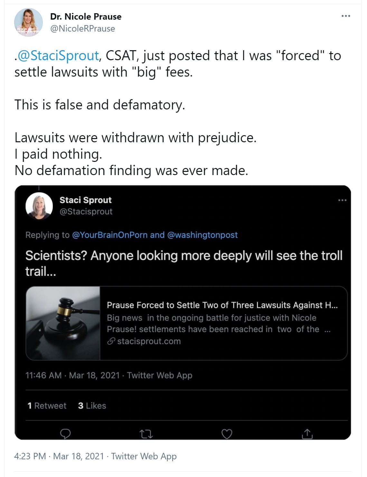Screen dimensions: 367x477
Task: Click the @StaciSprout mention link
Action: point(58,56)
